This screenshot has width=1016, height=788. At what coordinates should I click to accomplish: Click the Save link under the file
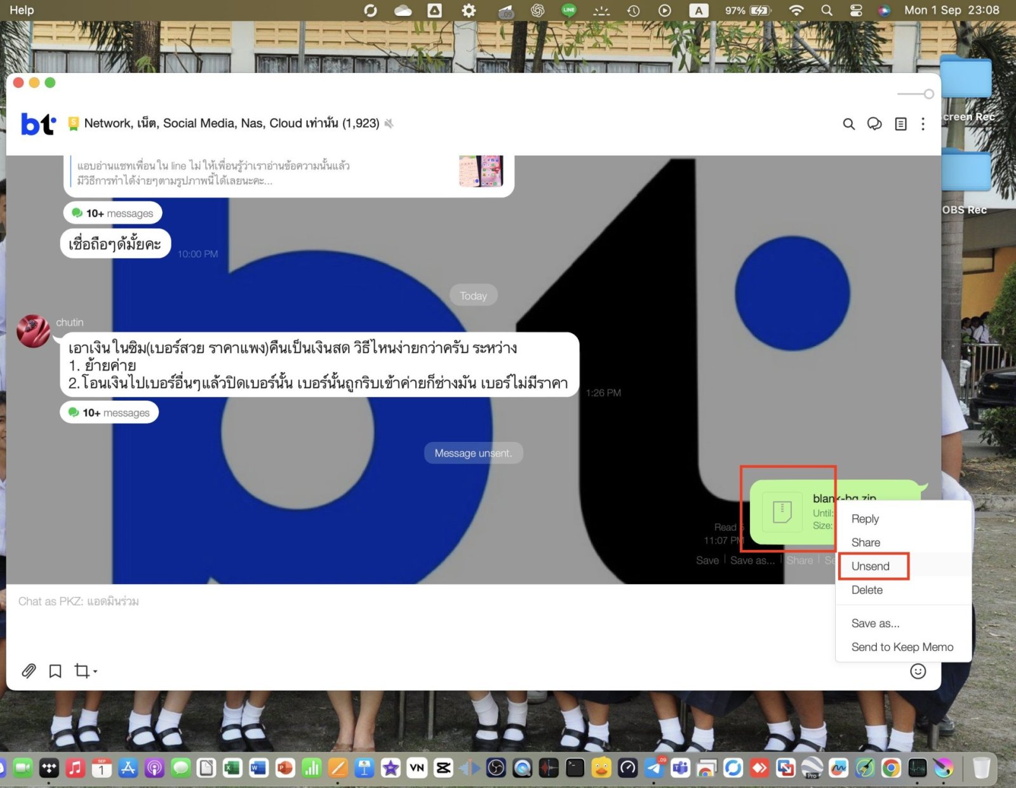(x=707, y=560)
